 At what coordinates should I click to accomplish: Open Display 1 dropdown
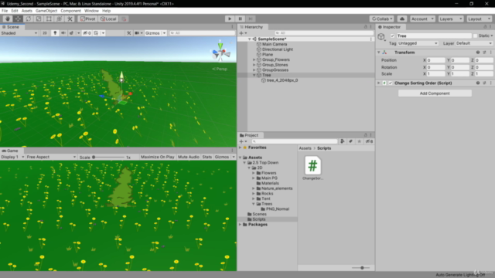(12, 157)
